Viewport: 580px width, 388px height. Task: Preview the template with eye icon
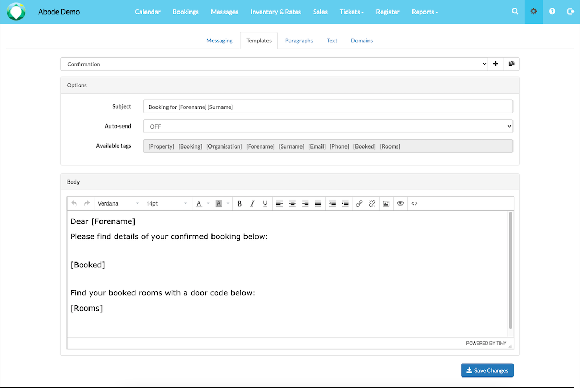click(400, 203)
